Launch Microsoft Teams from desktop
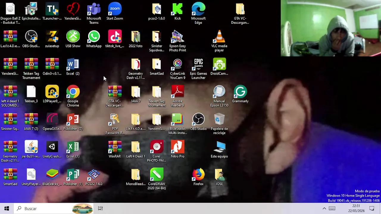381x214 pixels. pyautogui.click(x=94, y=13)
